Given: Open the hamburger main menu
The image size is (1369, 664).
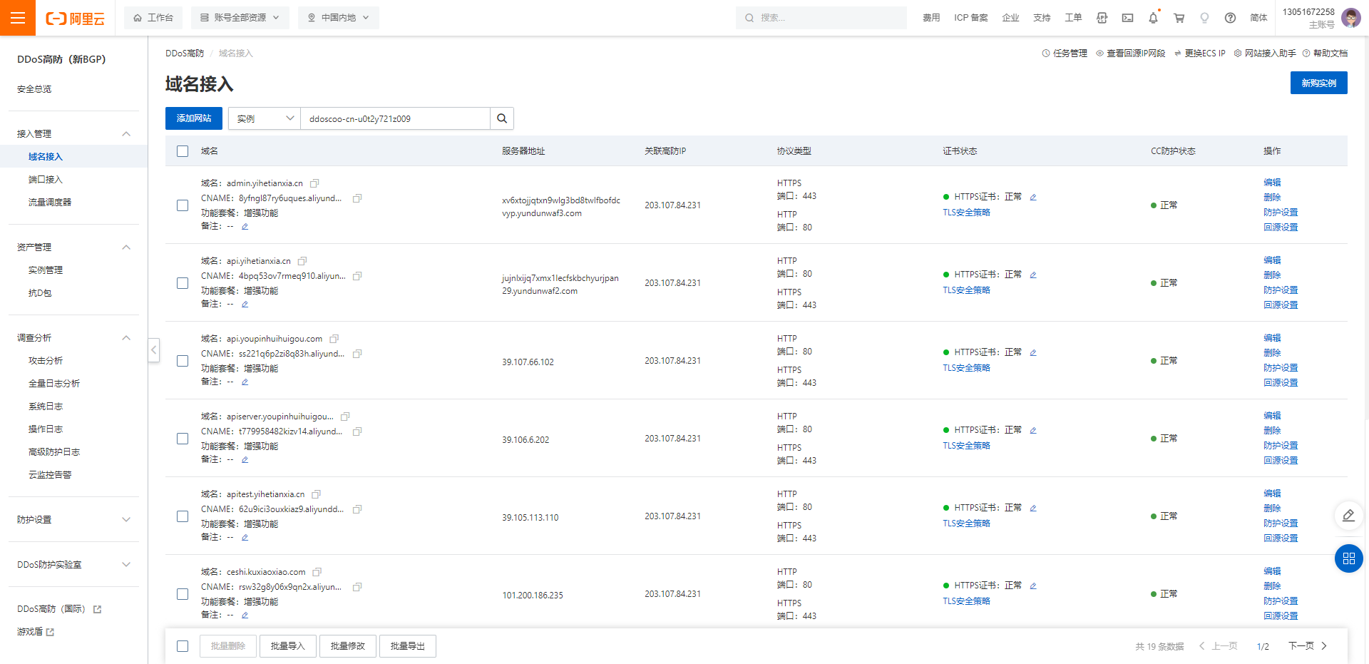Looking at the screenshot, I should 18,18.
